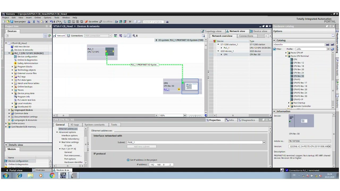
Task: Expand Program blocks in project tree
Action: 12,67
